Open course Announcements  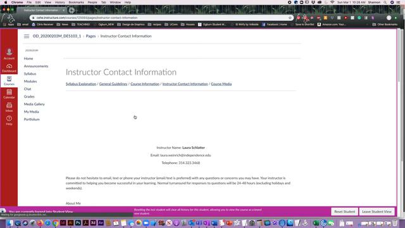click(36, 66)
